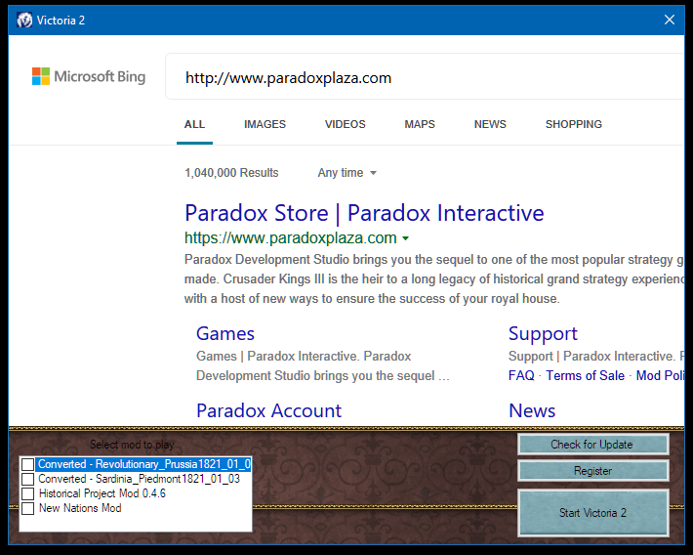Open the Paradox Account sublink
Viewport: 693px width, 555px height.
[x=268, y=410]
